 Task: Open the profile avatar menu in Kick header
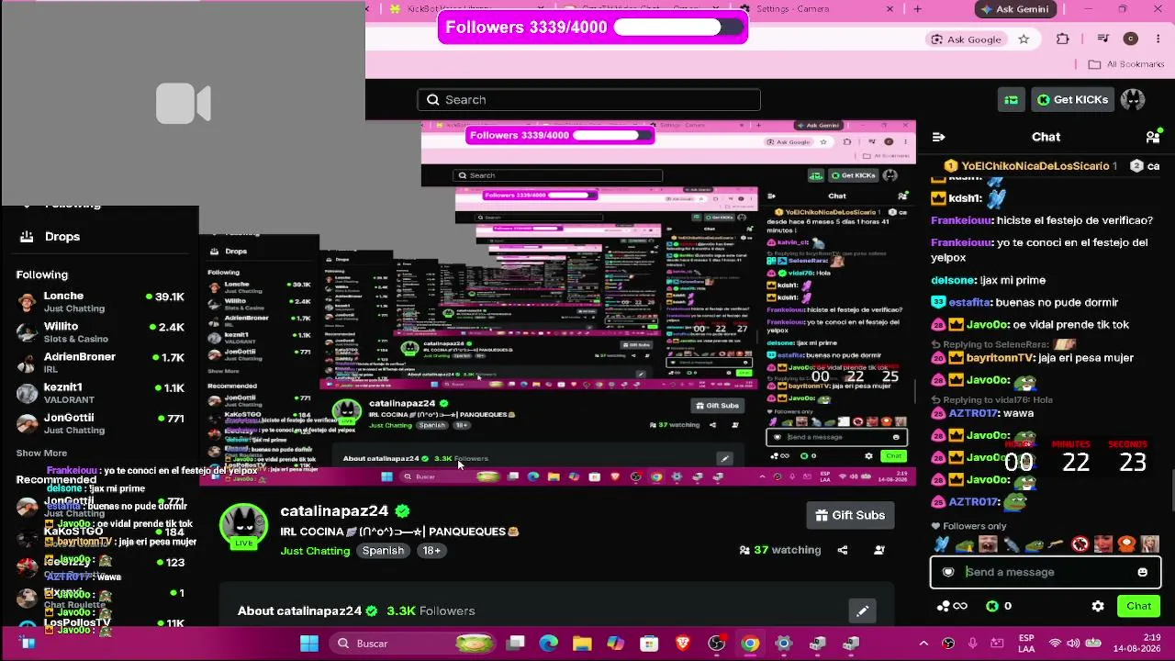tap(1133, 100)
